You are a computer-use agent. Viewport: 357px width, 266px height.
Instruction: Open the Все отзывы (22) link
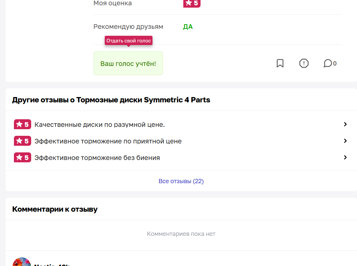tap(181, 181)
